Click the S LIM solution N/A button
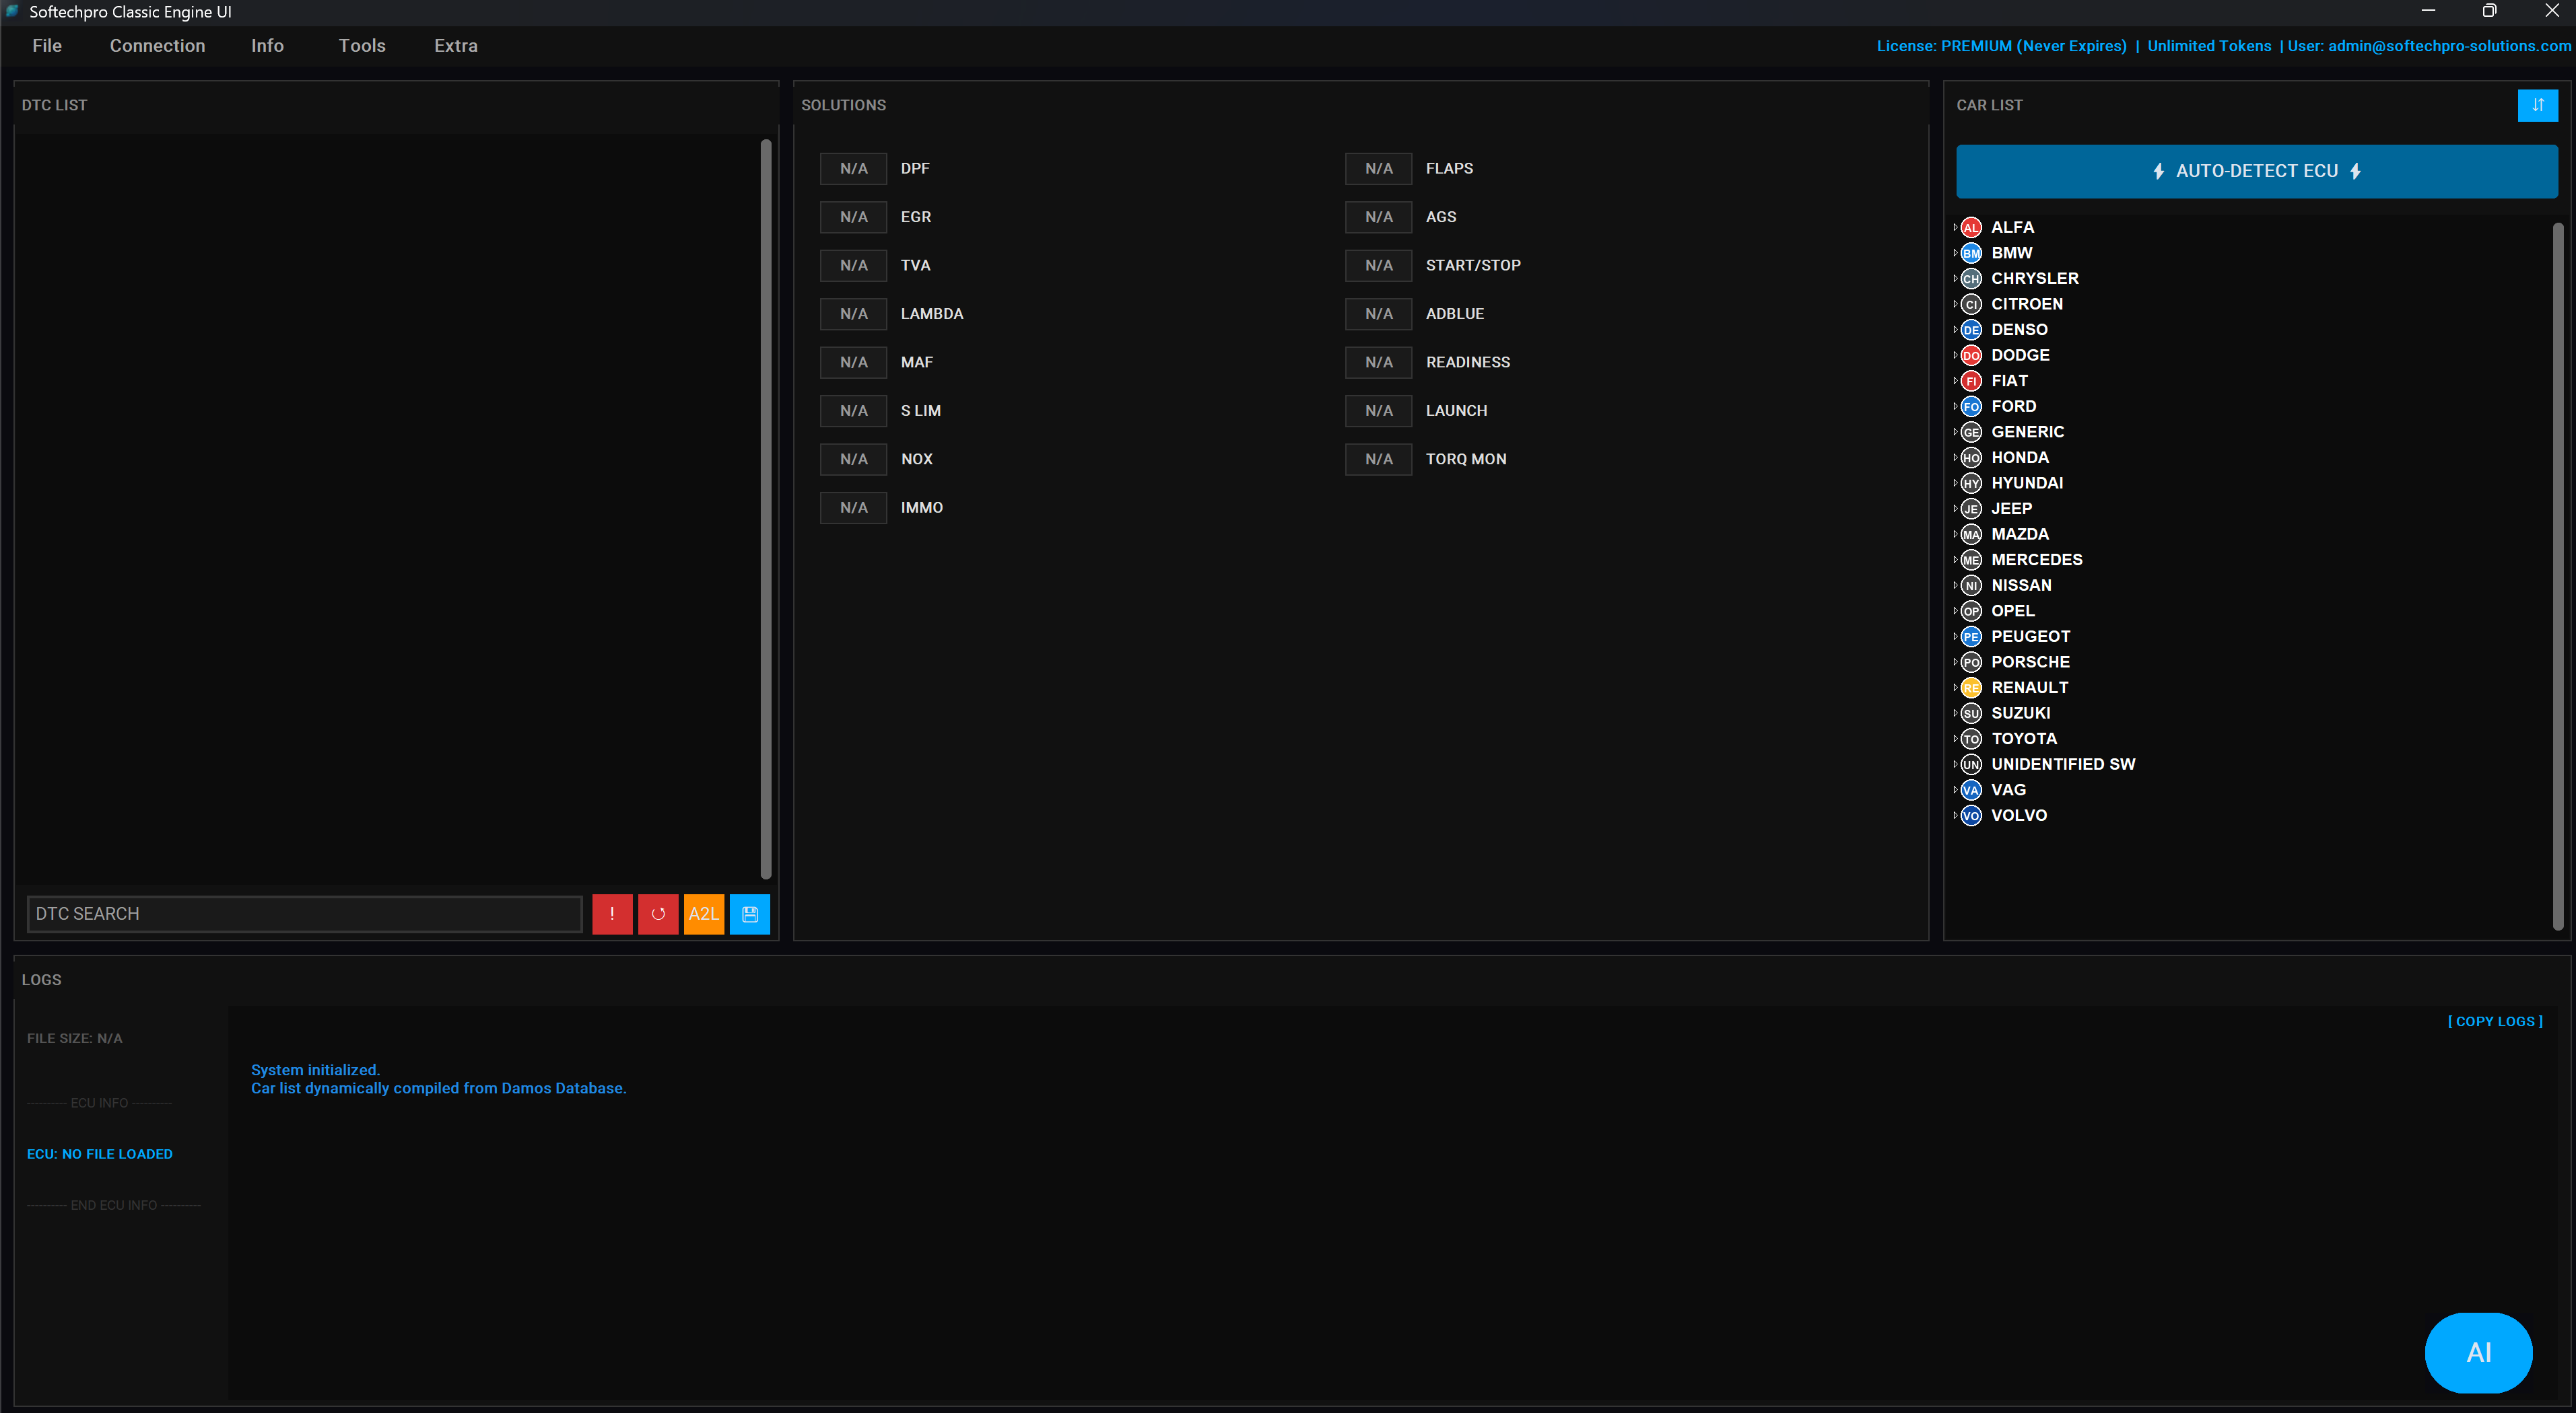The width and height of the screenshot is (2576, 1413). 853,410
